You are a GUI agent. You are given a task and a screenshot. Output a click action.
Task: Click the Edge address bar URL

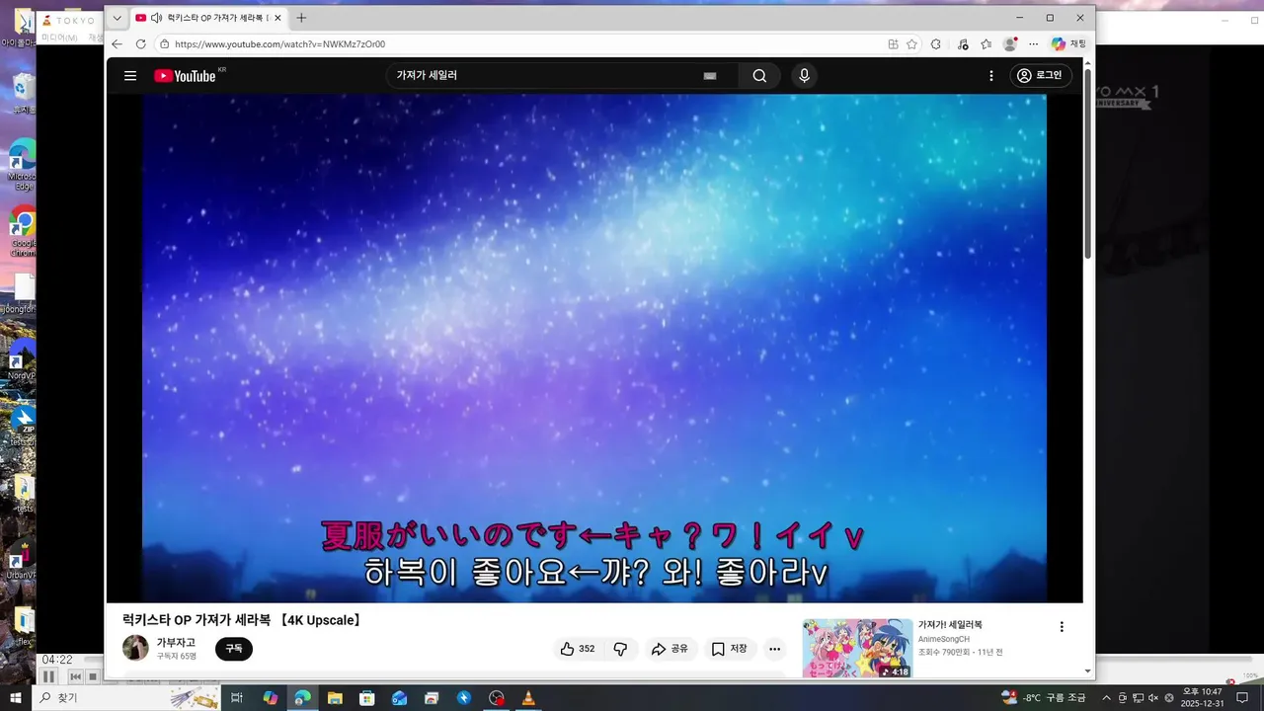[279, 44]
